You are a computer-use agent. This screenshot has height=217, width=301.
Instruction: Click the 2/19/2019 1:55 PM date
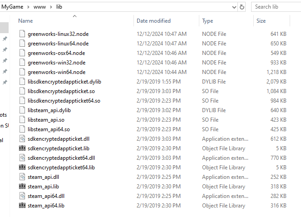point(159,82)
